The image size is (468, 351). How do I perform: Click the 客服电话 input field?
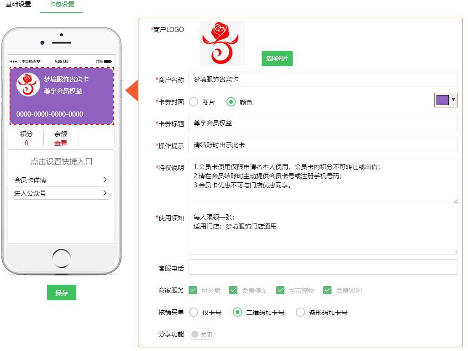point(323,267)
